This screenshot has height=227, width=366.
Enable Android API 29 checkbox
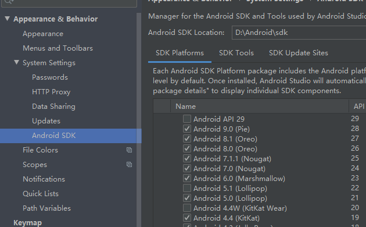pos(186,119)
